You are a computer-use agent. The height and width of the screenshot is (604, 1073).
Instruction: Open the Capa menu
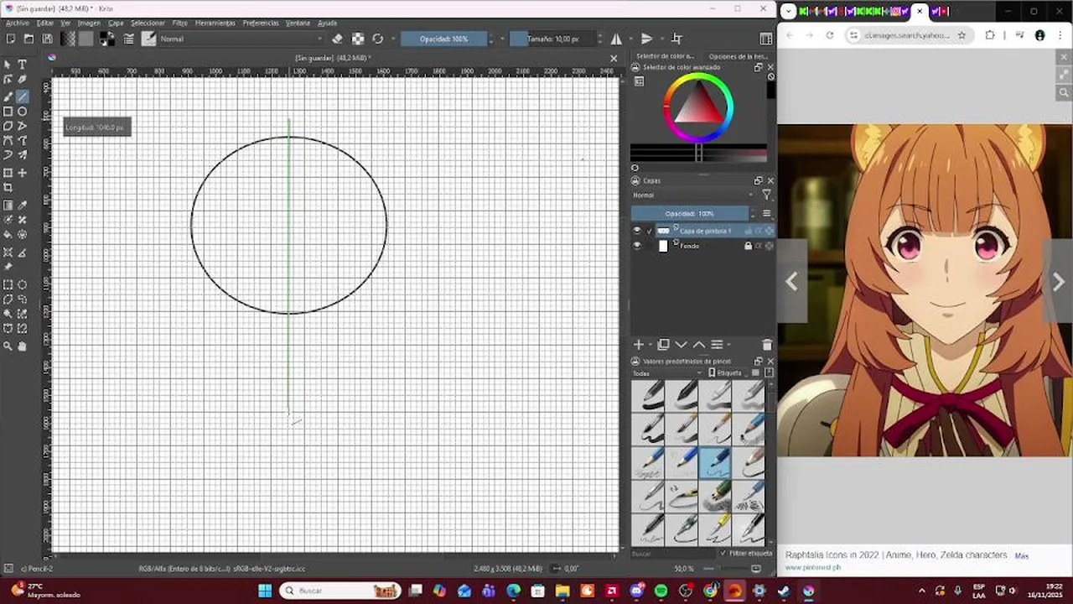click(116, 23)
